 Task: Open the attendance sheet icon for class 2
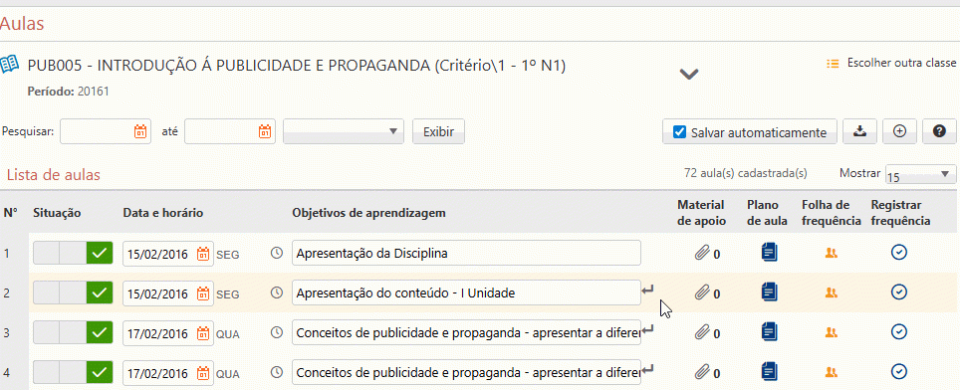[831, 292]
